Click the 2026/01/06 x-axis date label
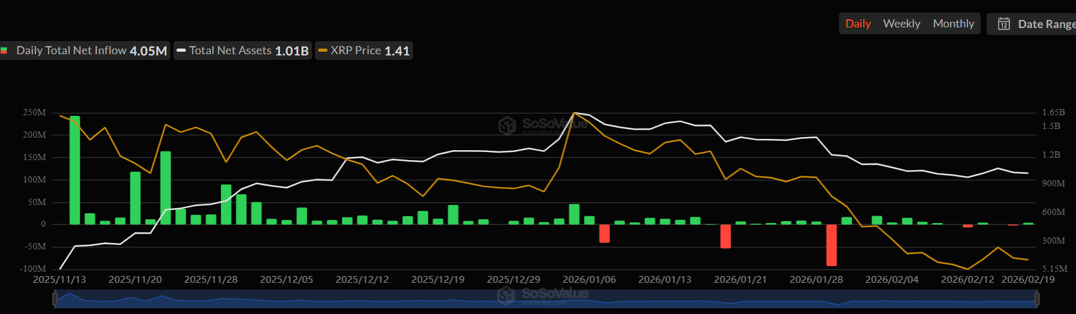The image size is (1076, 314). pyautogui.click(x=589, y=280)
